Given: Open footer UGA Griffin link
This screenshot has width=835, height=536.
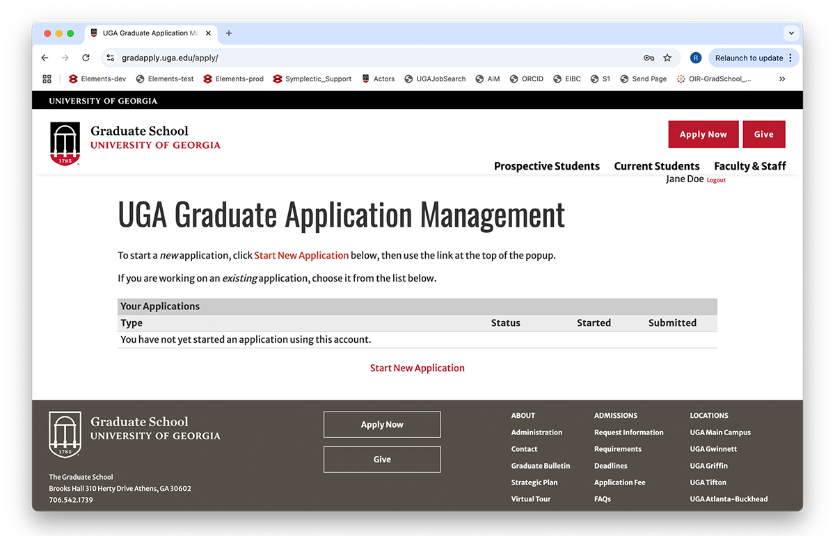Looking at the screenshot, I should click(709, 466).
